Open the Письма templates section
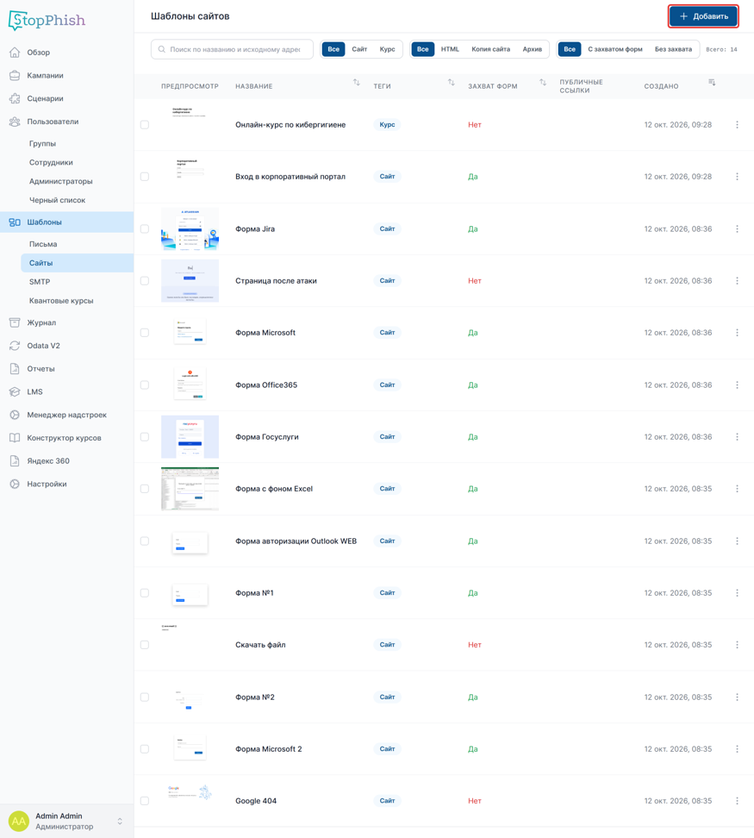 pos(43,244)
